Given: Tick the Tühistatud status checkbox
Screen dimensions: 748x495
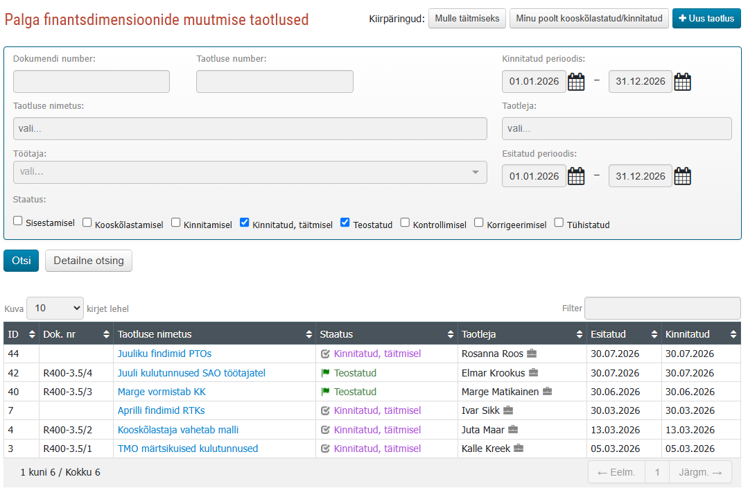Looking at the screenshot, I should pyautogui.click(x=559, y=223).
